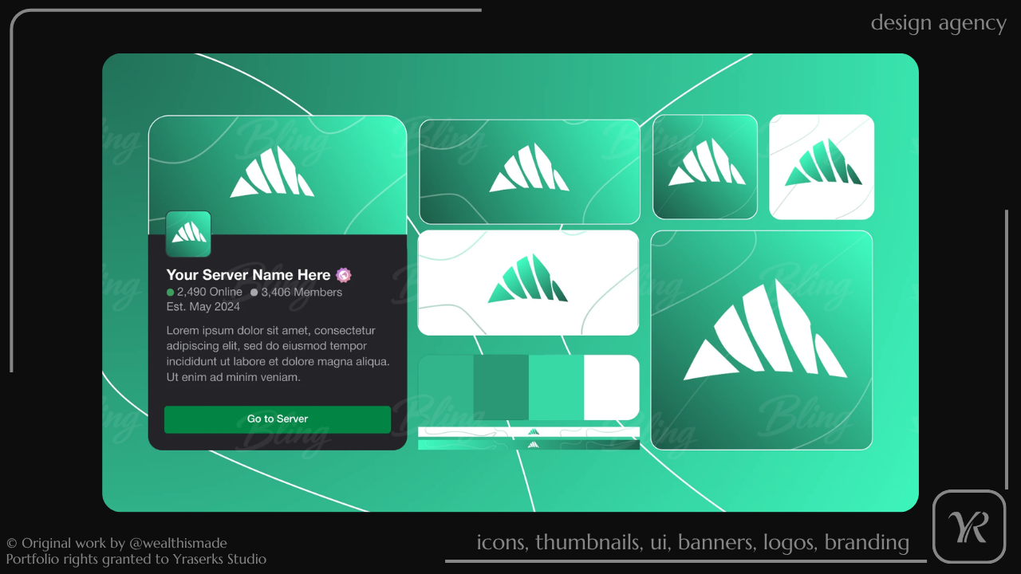This screenshot has height=574, width=1021.
Task: Pick the lightest green palette swatch
Action: click(446, 387)
